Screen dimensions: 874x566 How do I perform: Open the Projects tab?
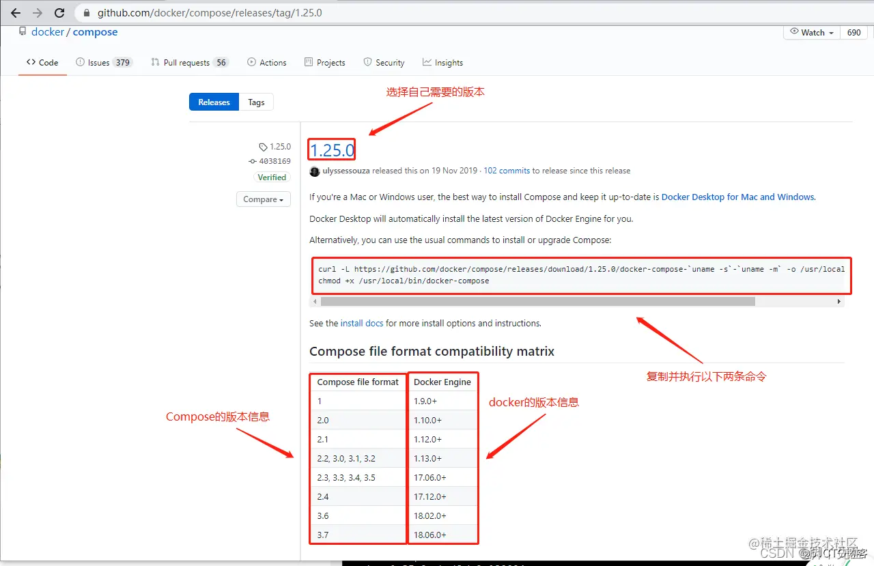[325, 62]
